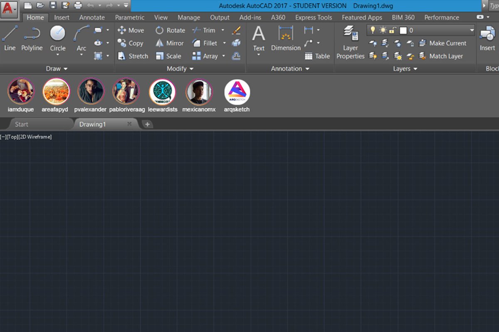Click New drawing in quick access toolbar
The height and width of the screenshot is (332, 499).
coord(27,5)
